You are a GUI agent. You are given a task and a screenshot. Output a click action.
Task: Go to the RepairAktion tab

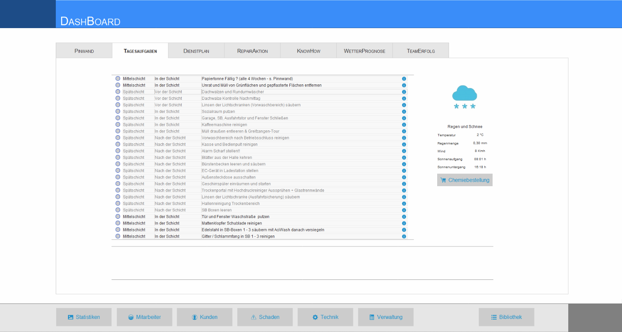[252, 51]
